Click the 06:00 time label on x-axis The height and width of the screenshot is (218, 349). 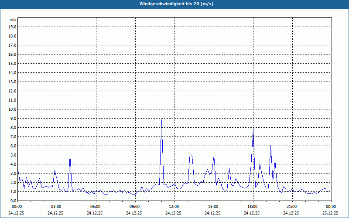click(95, 207)
